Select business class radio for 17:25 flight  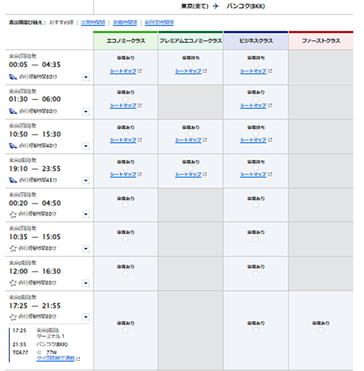[x=256, y=330]
